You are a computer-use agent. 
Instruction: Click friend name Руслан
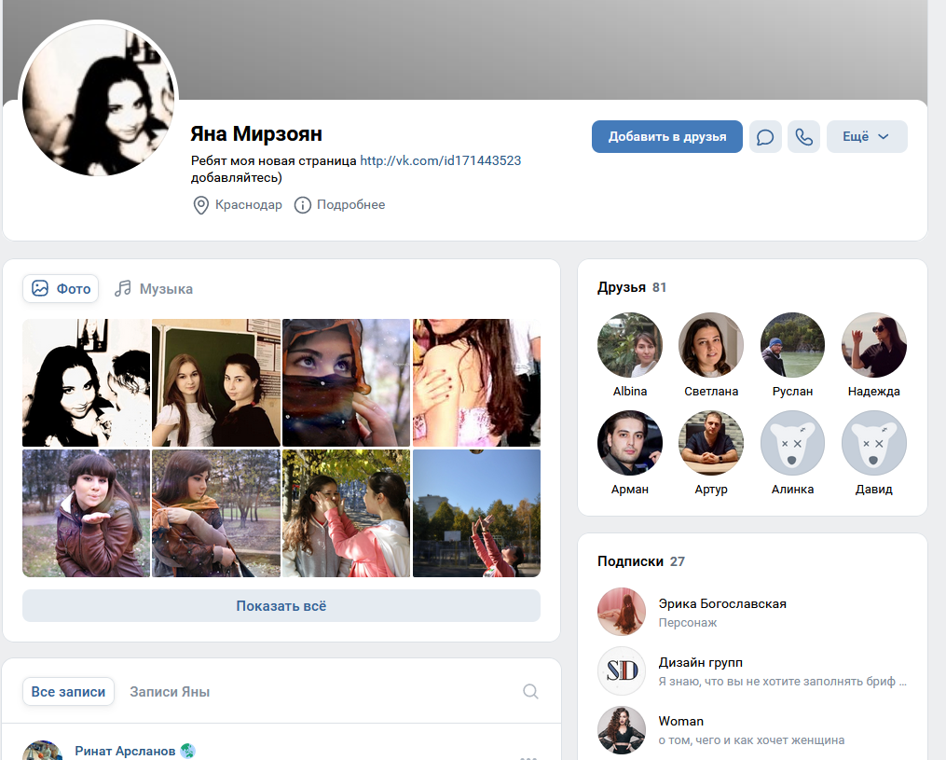tap(792, 391)
